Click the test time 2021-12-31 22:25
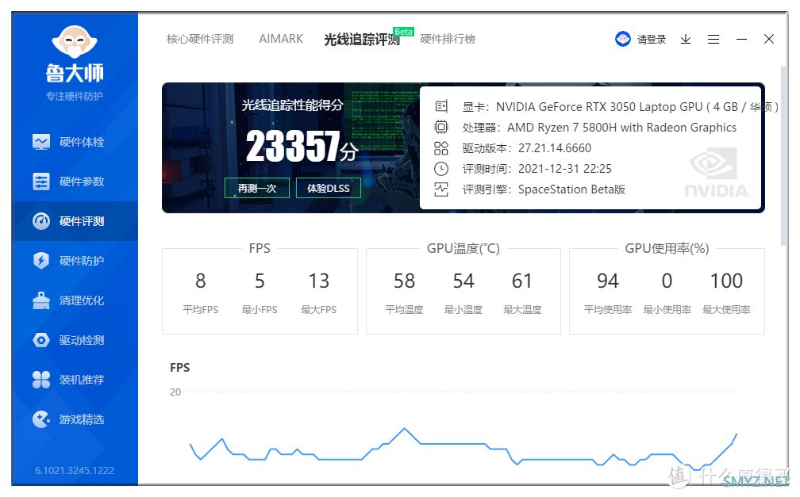The image size is (800, 497). tap(565, 169)
